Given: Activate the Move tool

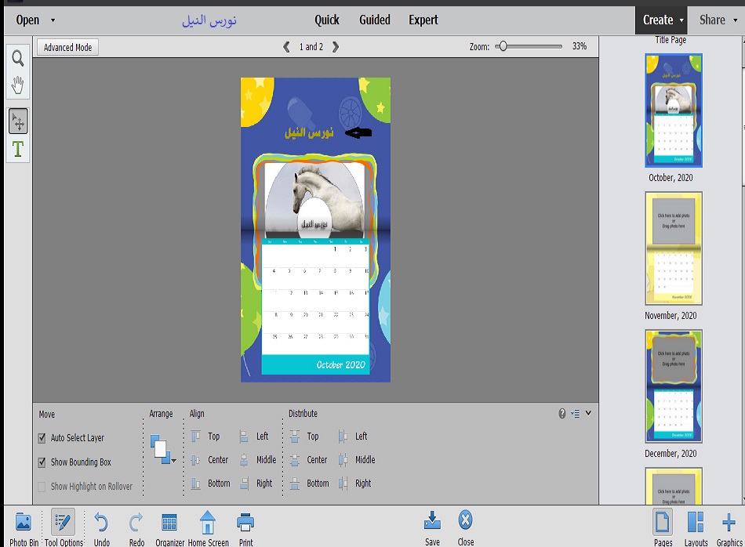Looking at the screenshot, I should pos(17,121).
